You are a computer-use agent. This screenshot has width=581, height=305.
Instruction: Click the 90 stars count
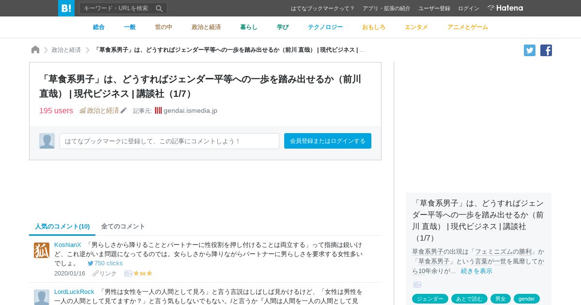point(143,274)
